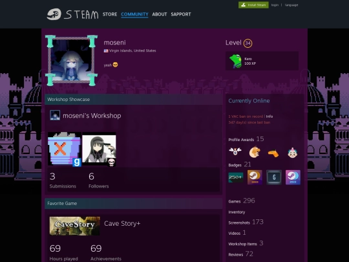This screenshot has width=349, height=262.
Task: Open the Cave Story banner image
Action: (74, 226)
